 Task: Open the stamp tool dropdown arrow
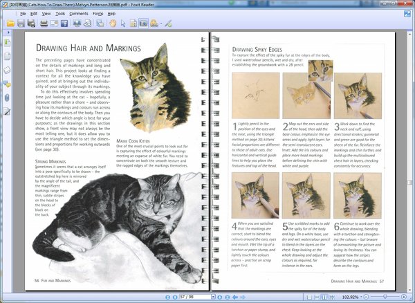[x=161, y=24]
